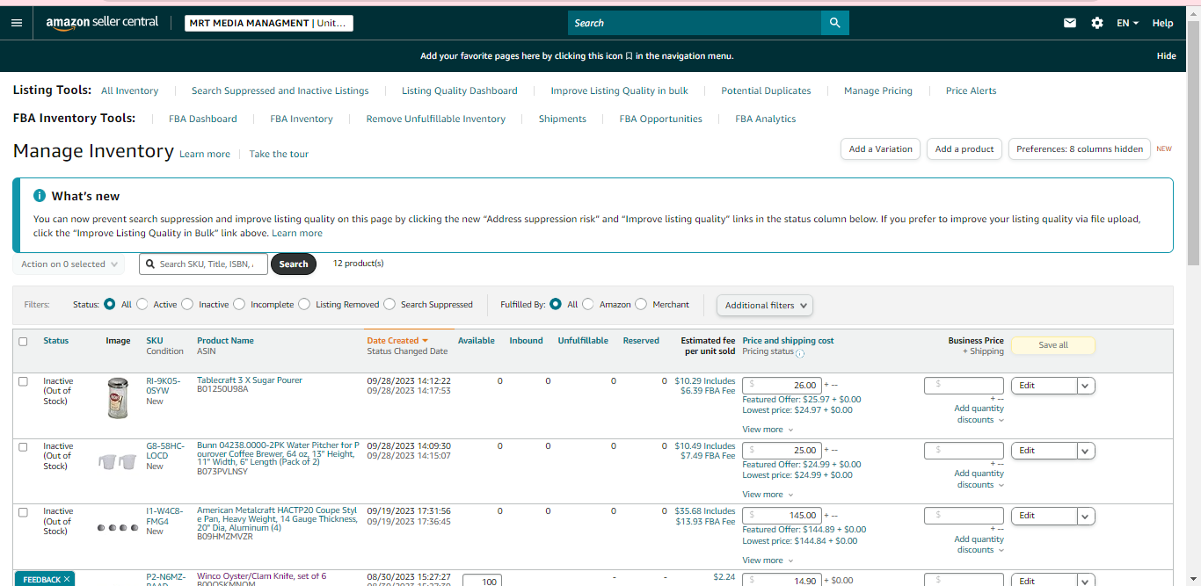Open the Tablecraft 3 X Sugar Pourer listing
The height and width of the screenshot is (586, 1201).
(x=250, y=380)
